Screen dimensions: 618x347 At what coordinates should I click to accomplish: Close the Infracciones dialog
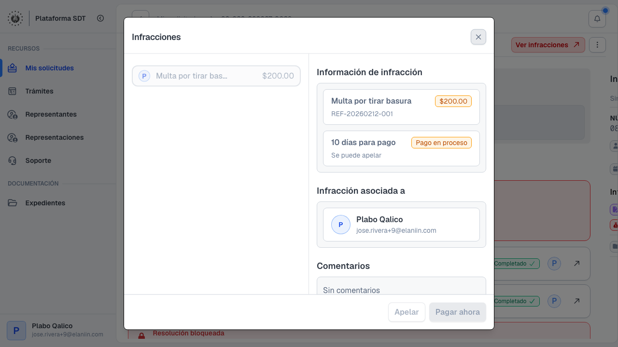pyautogui.click(x=478, y=37)
